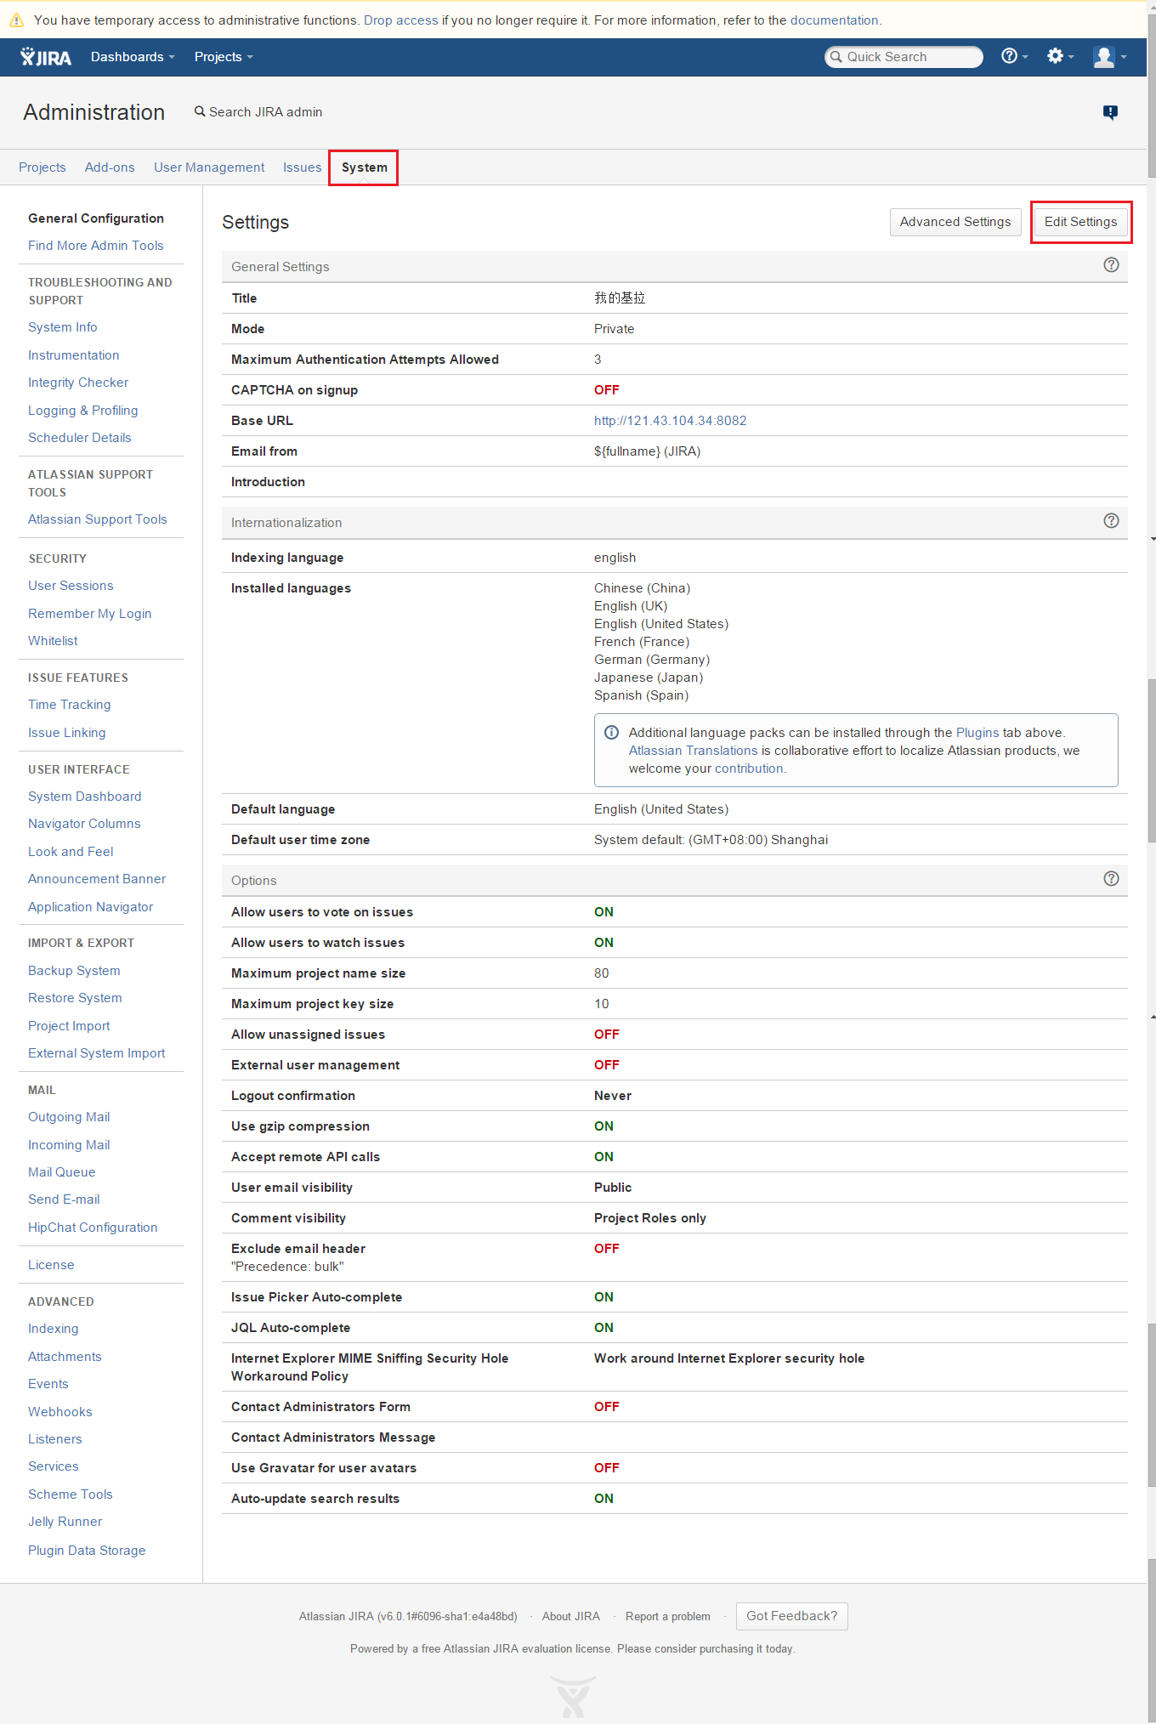Click About JIRA footer link
The height and width of the screenshot is (1724, 1156).
click(571, 1617)
